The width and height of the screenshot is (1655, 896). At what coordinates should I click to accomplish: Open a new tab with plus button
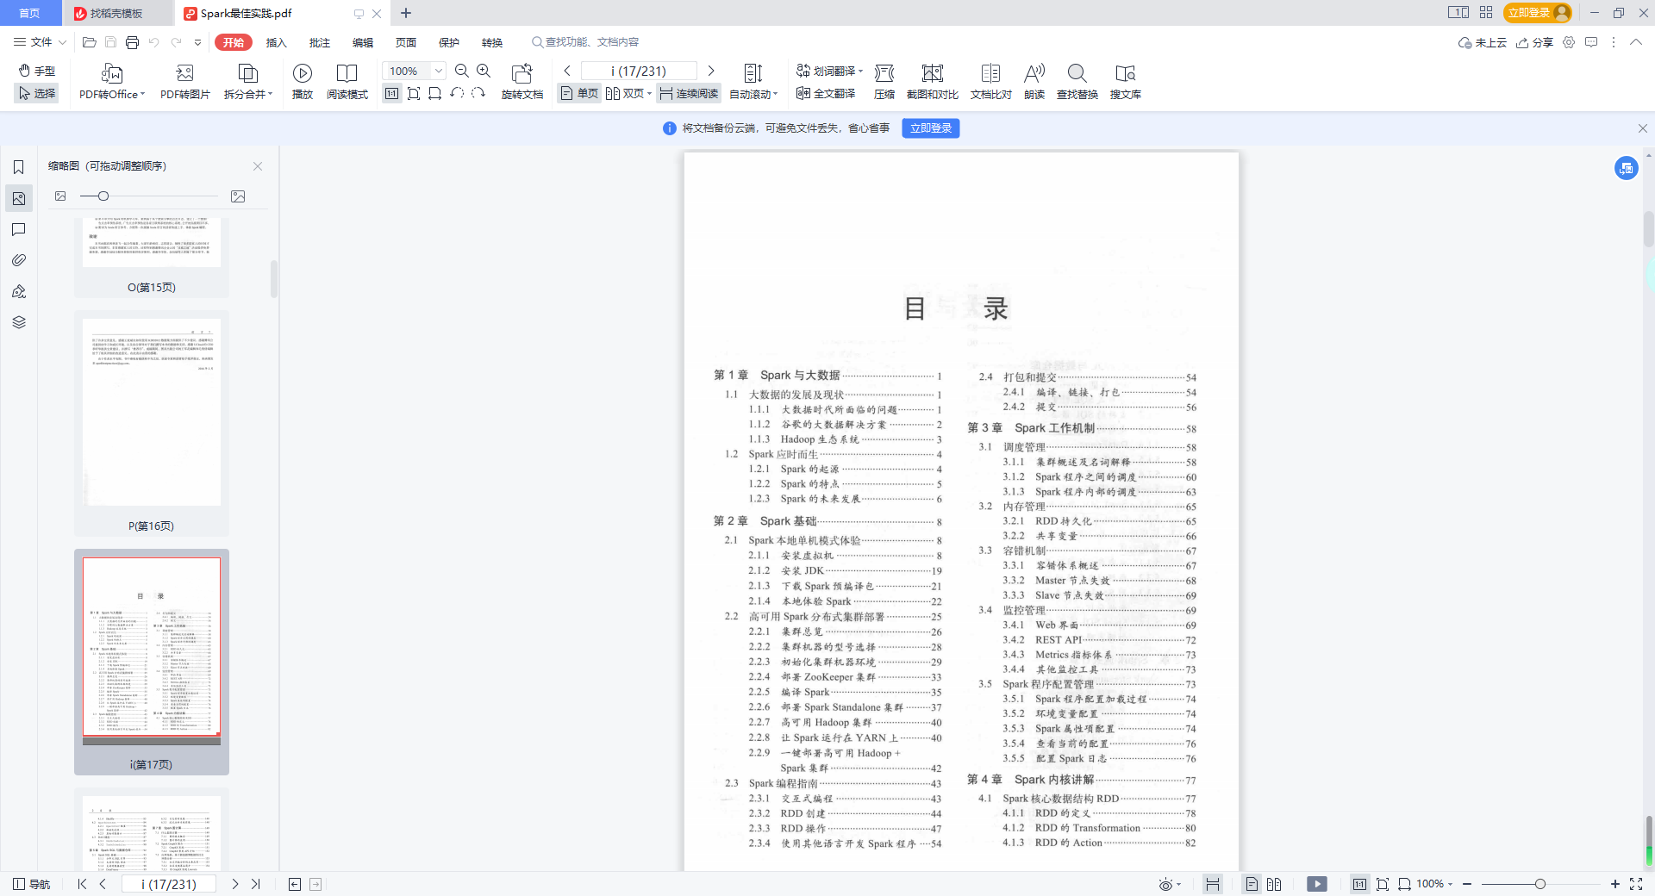click(406, 13)
